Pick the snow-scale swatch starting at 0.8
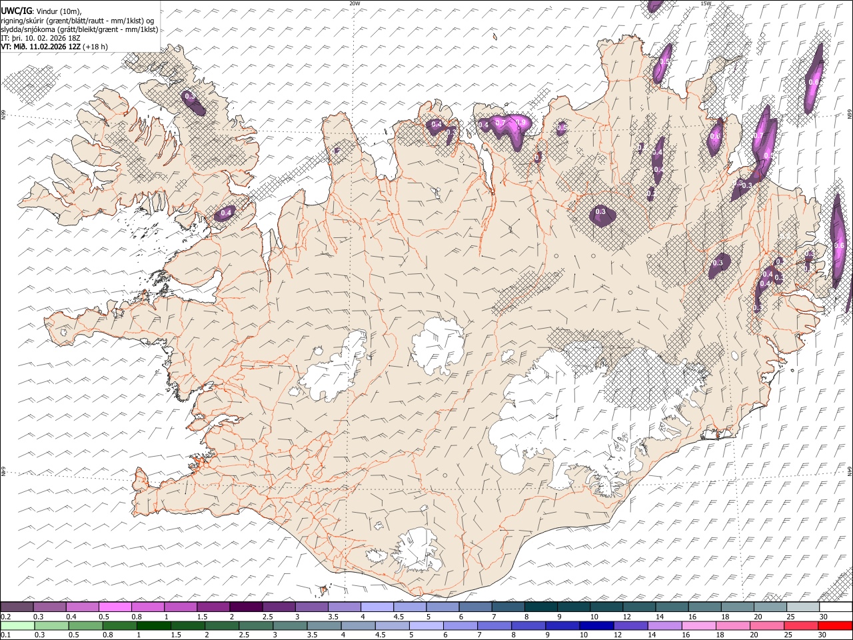This screenshot has width=853, height=640. (148, 607)
